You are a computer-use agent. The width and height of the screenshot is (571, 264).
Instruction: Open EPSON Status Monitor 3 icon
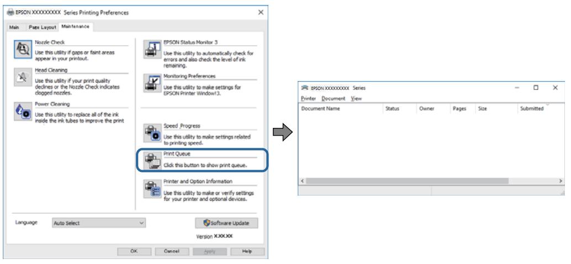point(151,50)
